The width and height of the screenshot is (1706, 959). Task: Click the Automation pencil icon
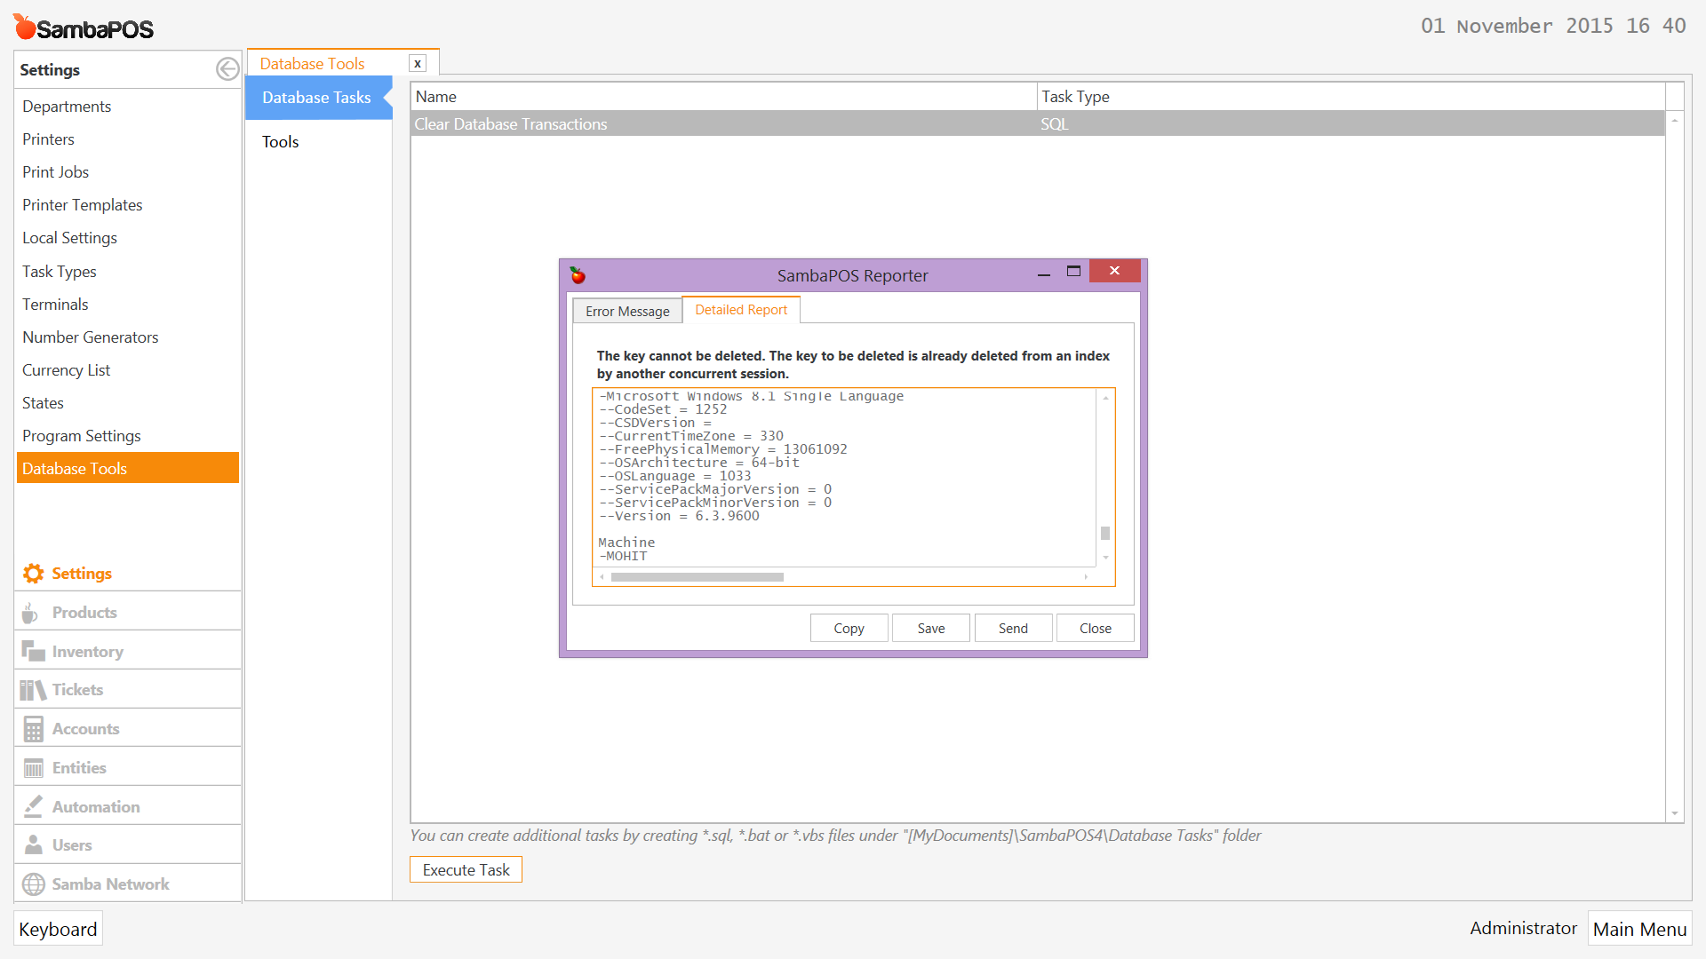(x=33, y=806)
